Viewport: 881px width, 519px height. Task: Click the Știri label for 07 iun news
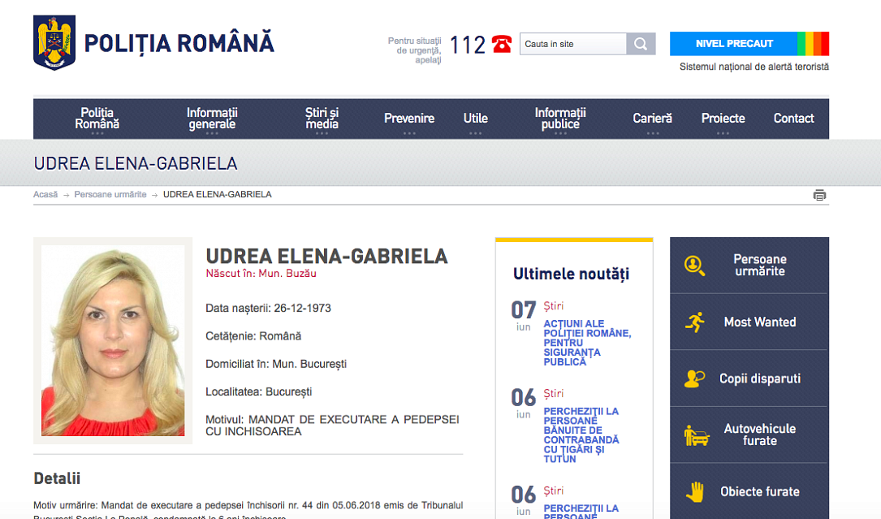click(x=554, y=306)
